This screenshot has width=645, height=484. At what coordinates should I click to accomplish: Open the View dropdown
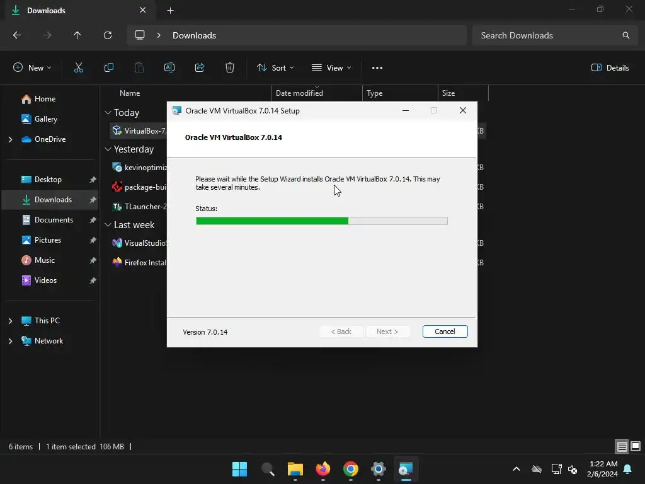[x=331, y=68]
